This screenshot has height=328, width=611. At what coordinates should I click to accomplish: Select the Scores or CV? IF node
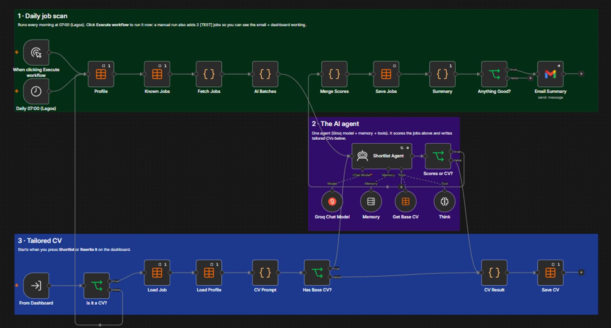(438, 156)
